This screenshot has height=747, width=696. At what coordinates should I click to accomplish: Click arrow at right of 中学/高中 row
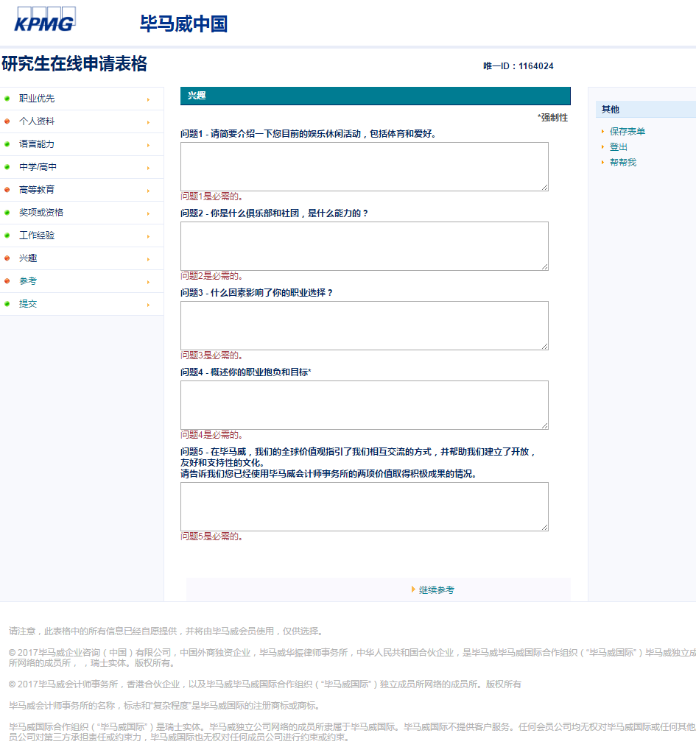point(148,169)
